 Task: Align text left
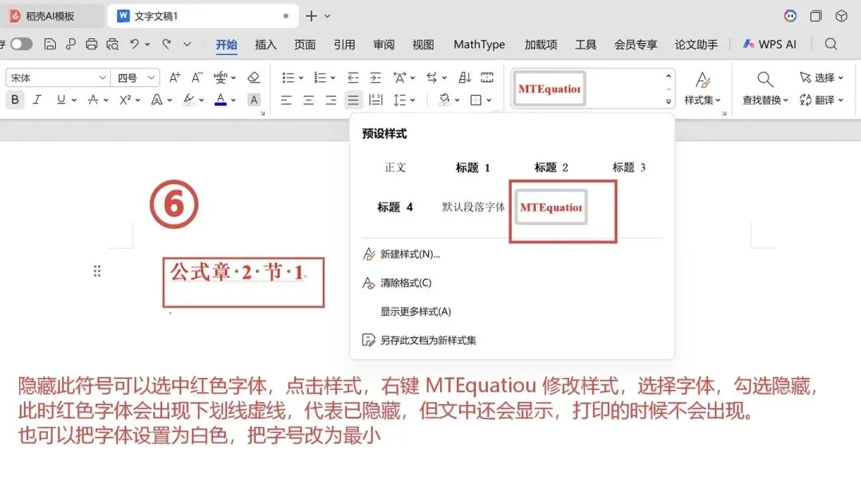tap(286, 100)
